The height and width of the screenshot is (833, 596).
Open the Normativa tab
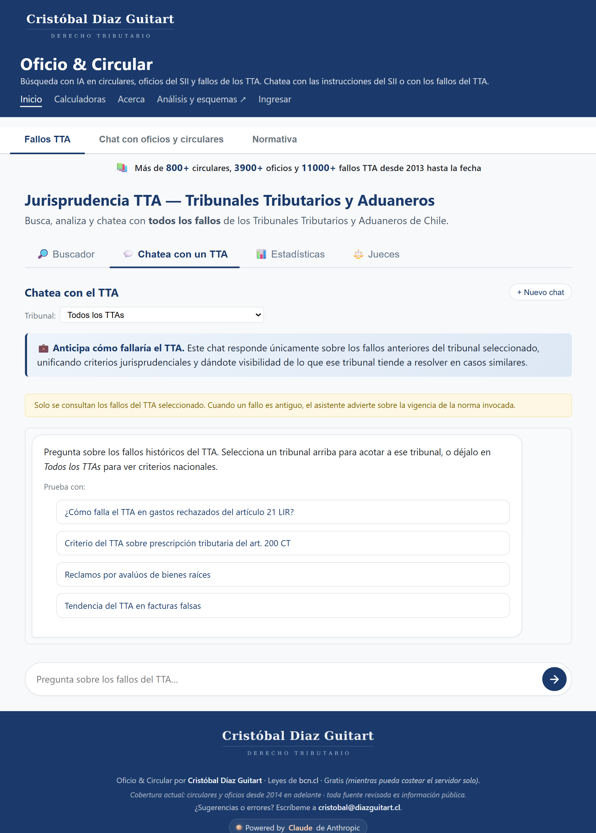[274, 139]
